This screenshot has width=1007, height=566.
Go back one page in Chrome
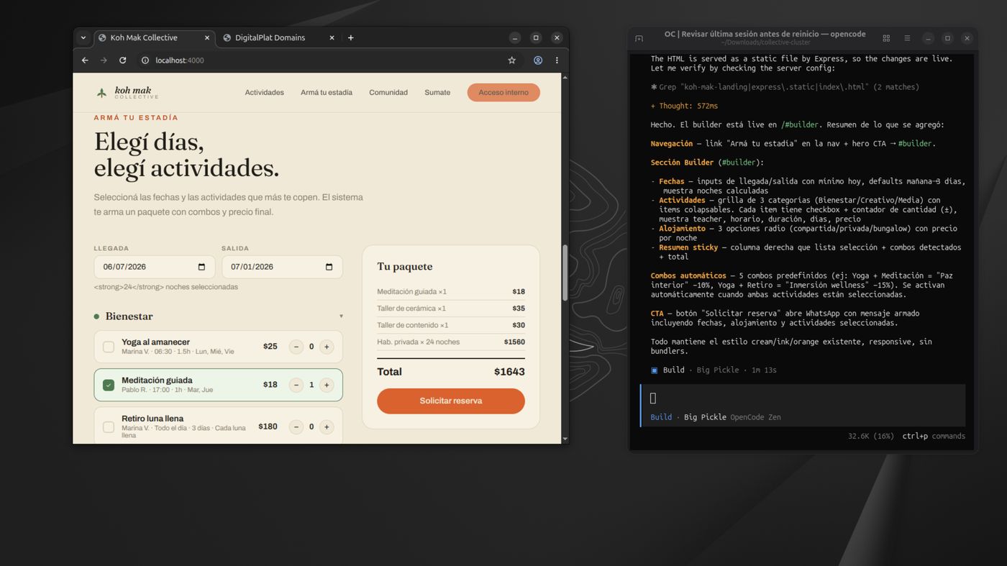pos(85,60)
